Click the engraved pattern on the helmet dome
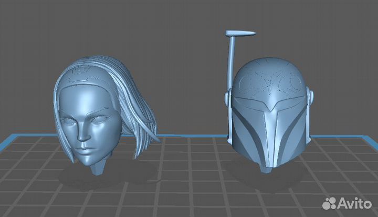The image size is (378, 217). click(269, 81)
